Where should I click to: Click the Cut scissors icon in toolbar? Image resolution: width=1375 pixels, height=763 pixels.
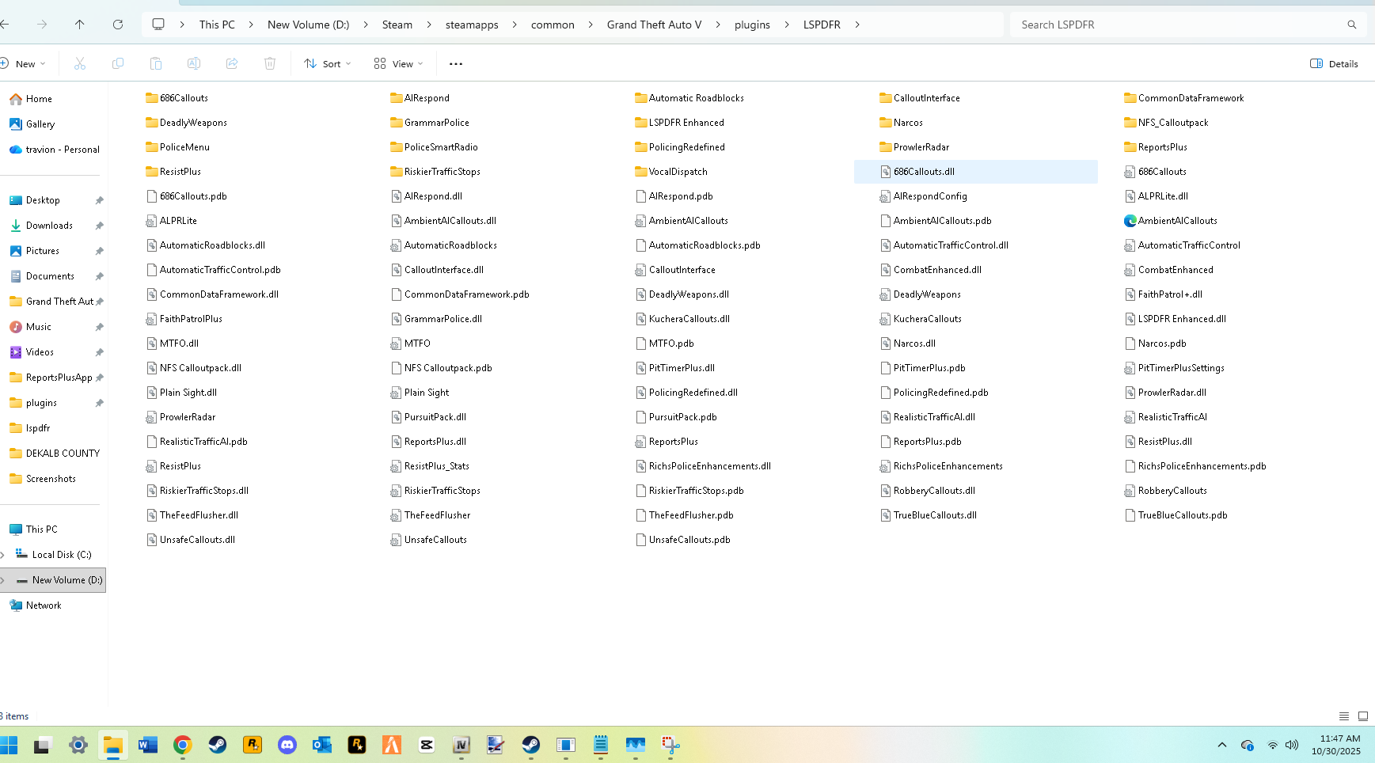click(x=80, y=64)
